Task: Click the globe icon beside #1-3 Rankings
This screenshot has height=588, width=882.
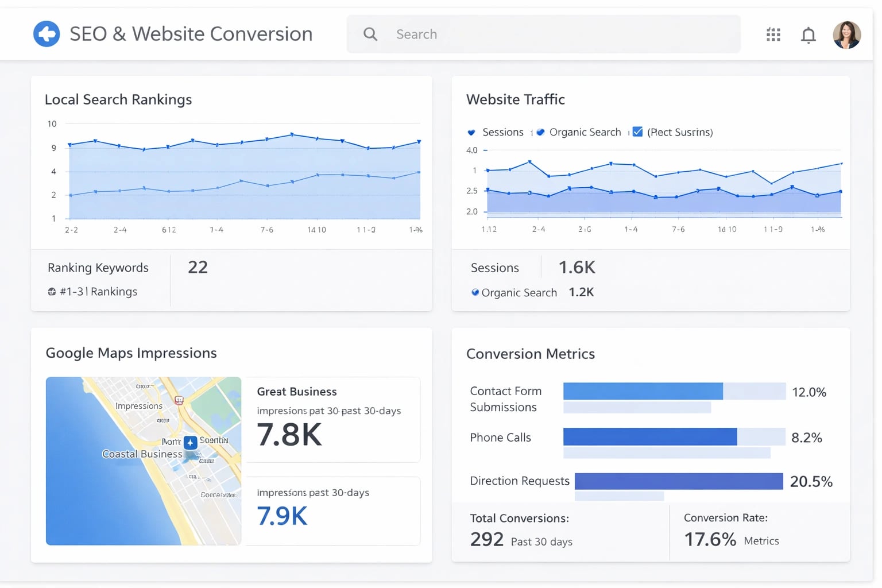Action: tap(52, 292)
